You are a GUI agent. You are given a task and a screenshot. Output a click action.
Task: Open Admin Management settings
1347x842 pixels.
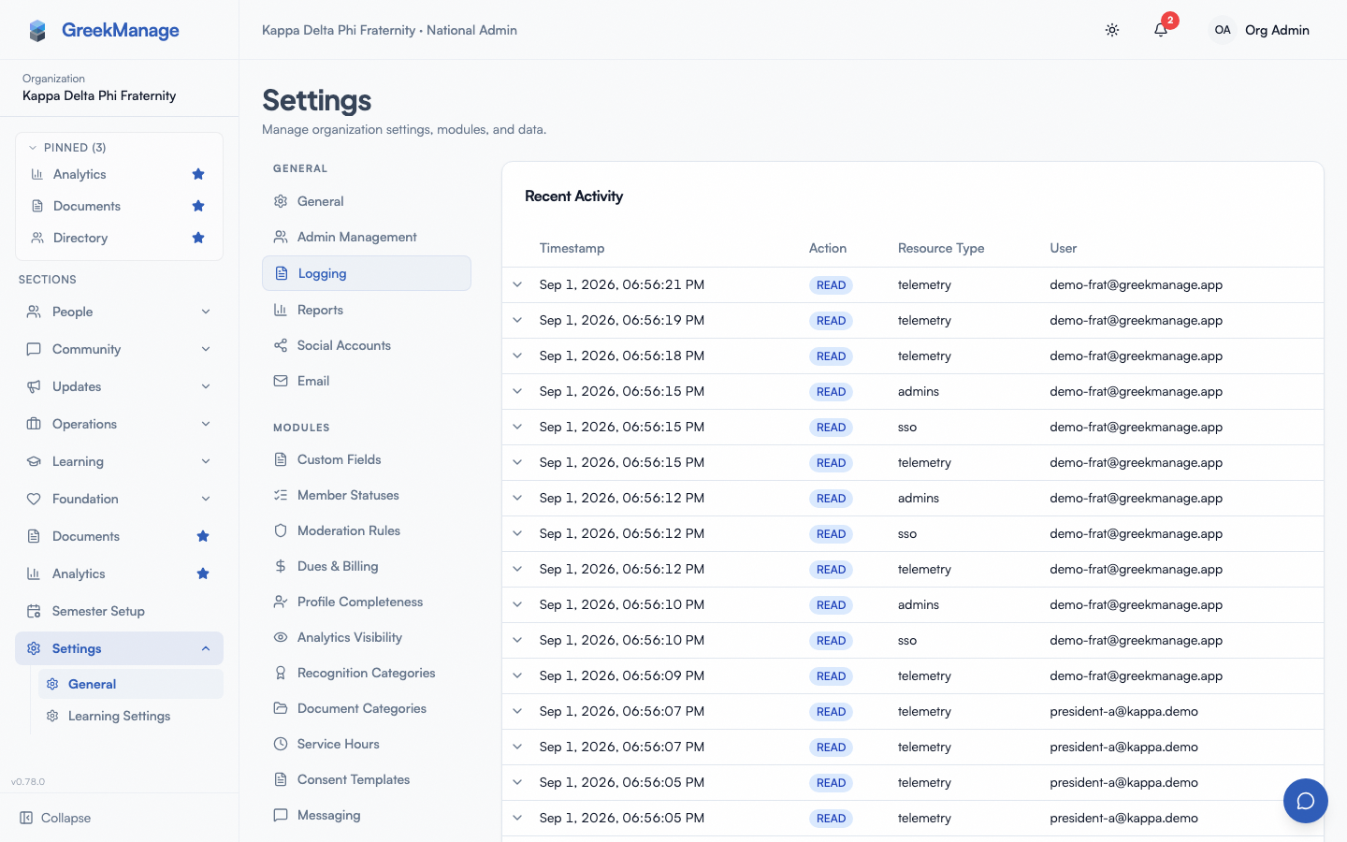367,237
